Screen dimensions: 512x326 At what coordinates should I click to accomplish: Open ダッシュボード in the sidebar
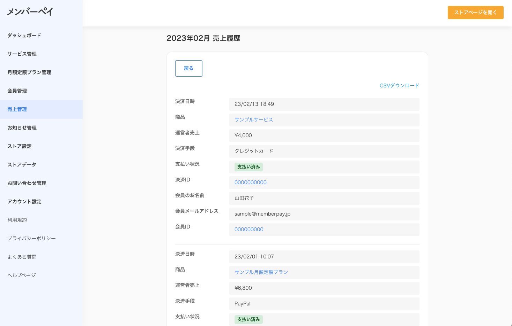[24, 36]
